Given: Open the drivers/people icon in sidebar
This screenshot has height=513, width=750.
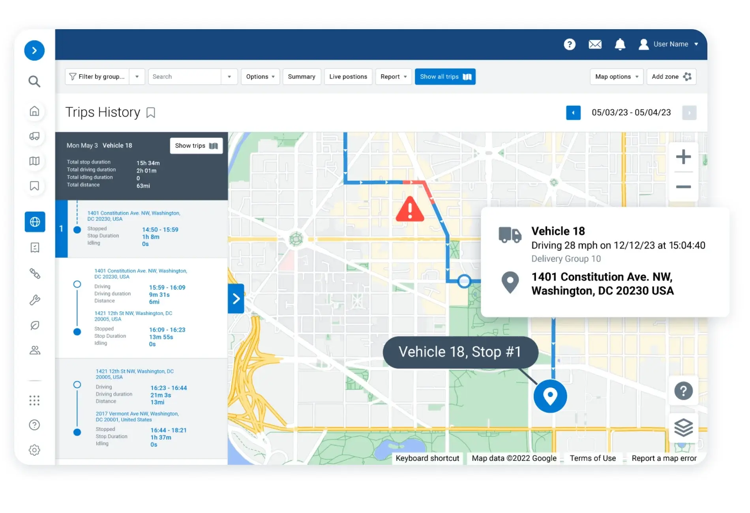Looking at the screenshot, I should (x=35, y=350).
